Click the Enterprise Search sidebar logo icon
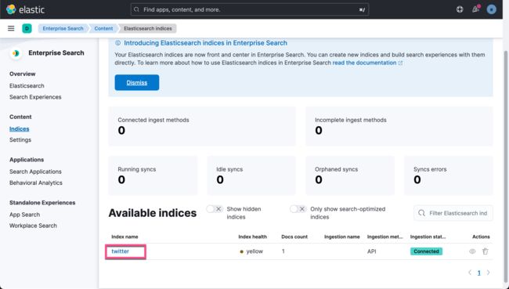509x289 pixels. [x=16, y=53]
